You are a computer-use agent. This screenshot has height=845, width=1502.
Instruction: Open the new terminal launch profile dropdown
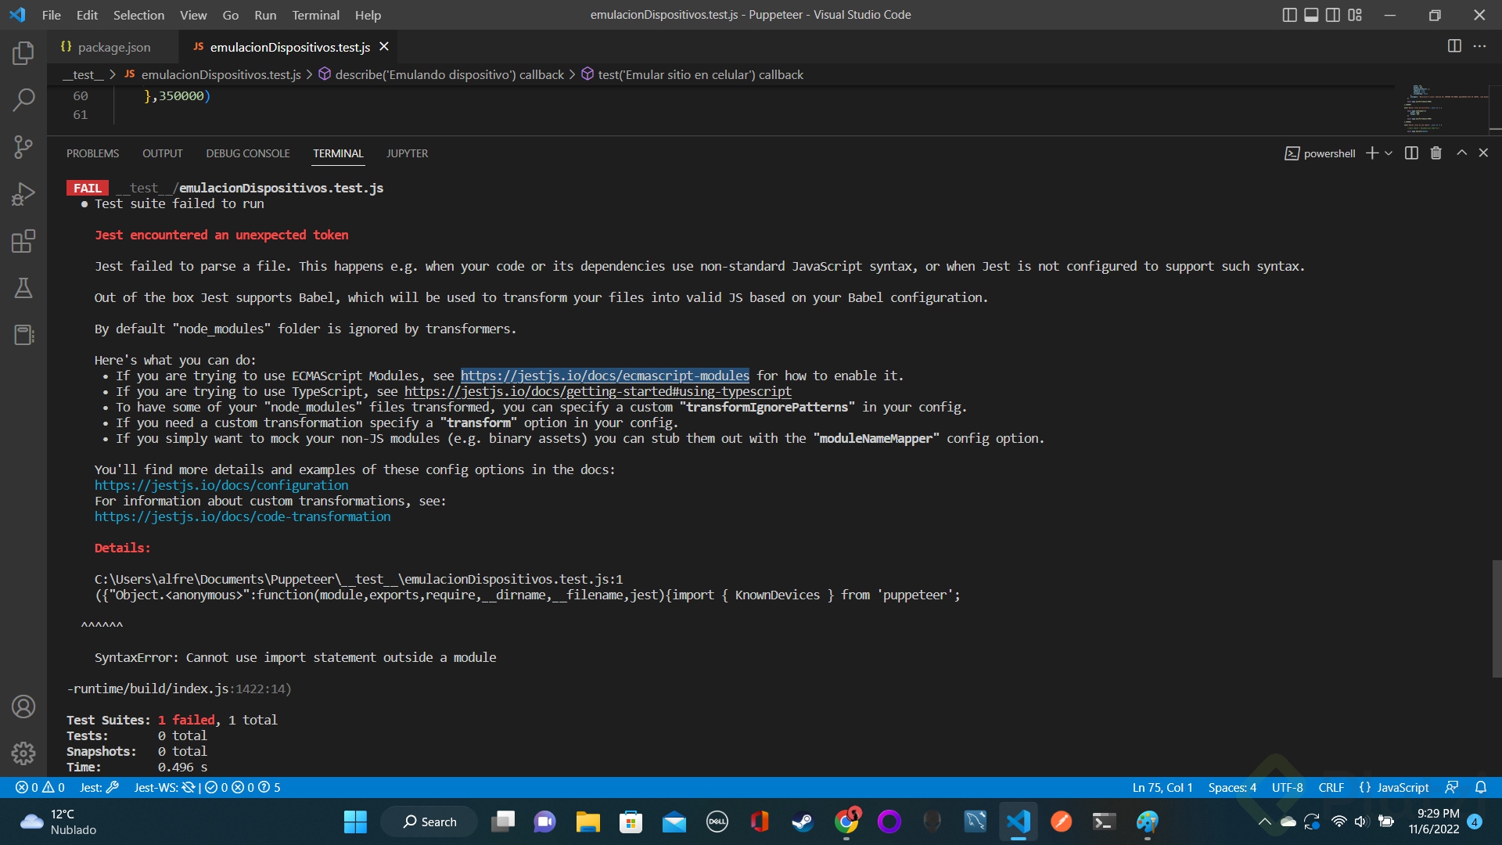(1389, 153)
